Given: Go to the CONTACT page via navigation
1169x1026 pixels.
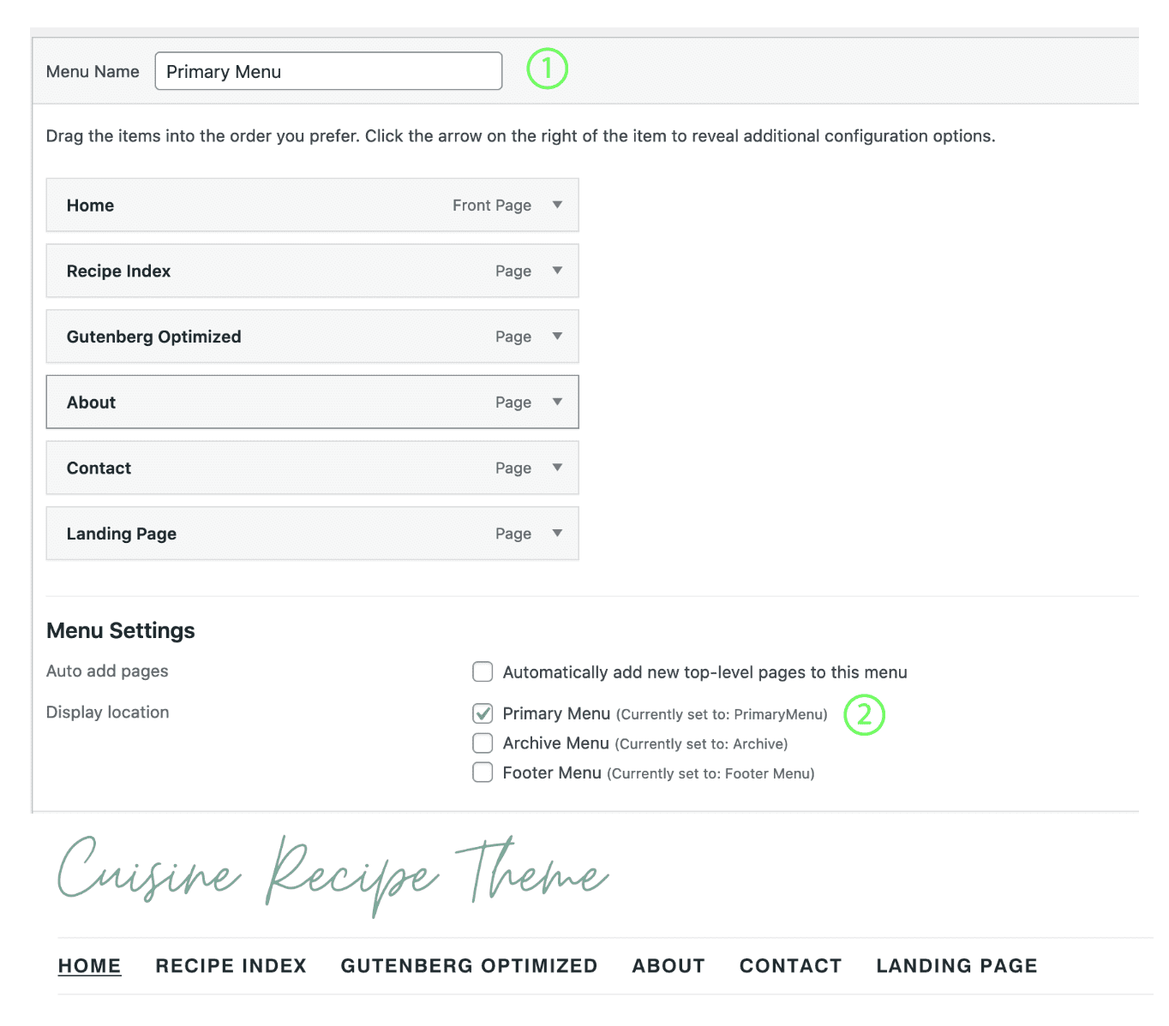Looking at the screenshot, I should pyautogui.click(x=789, y=965).
